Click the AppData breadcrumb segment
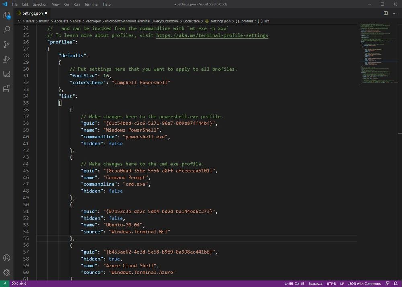Screen dimensions: 402x287 coord(61,21)
